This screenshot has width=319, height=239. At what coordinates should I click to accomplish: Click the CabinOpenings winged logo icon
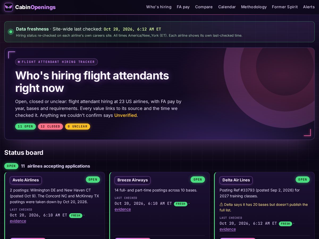pyautogui.click(x=9, y=7)
